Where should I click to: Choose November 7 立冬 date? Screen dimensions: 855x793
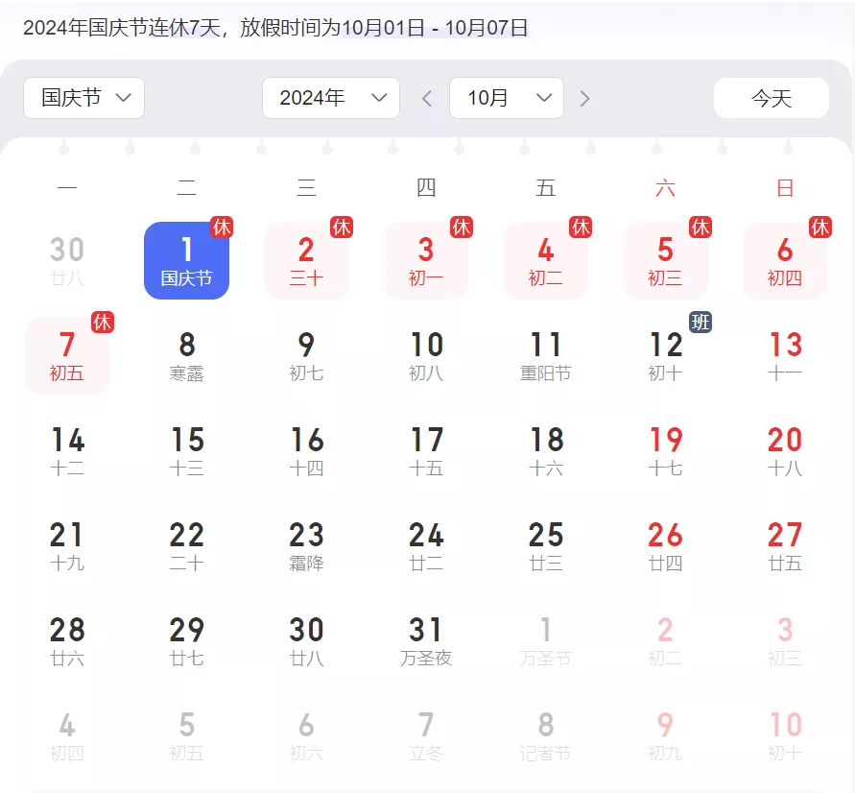(426, 736)
